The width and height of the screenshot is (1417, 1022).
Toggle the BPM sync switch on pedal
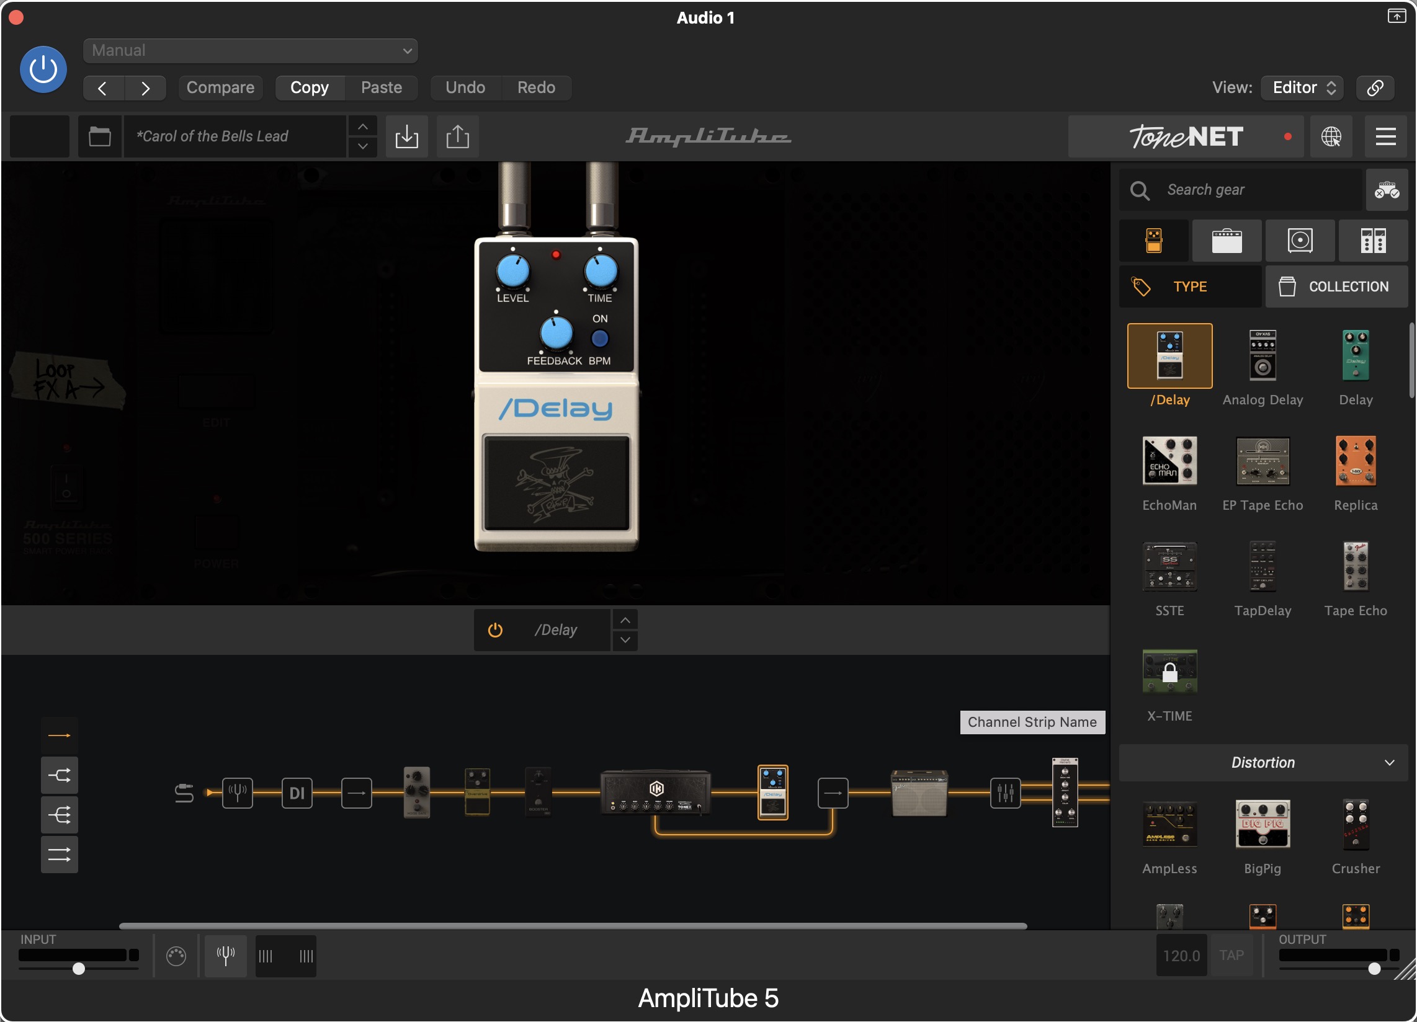pos(600,339)
